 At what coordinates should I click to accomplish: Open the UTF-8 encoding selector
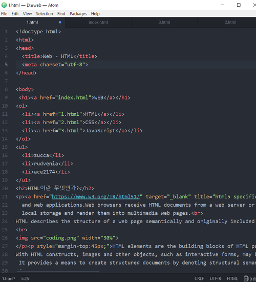pos(215,278)
